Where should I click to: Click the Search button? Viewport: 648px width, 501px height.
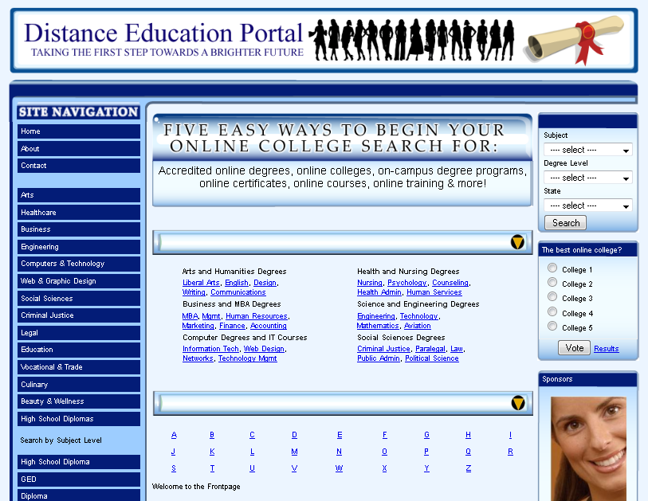click(565, 223)
